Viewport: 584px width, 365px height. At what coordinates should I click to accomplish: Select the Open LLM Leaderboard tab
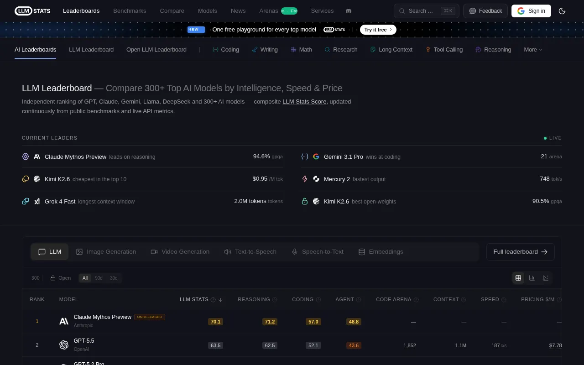pyautogui.click(x=156, y=50)
